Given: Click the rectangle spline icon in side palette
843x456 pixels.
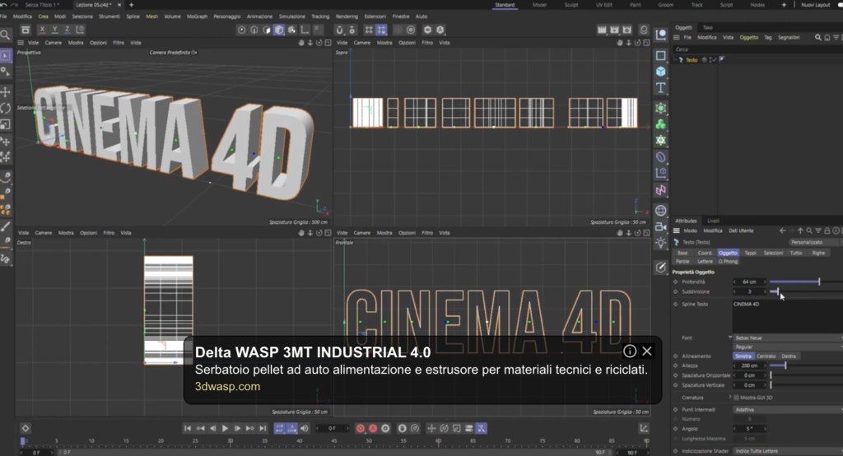Looking at the screenshot, I should pyautogui.click(x=661, y=55).
